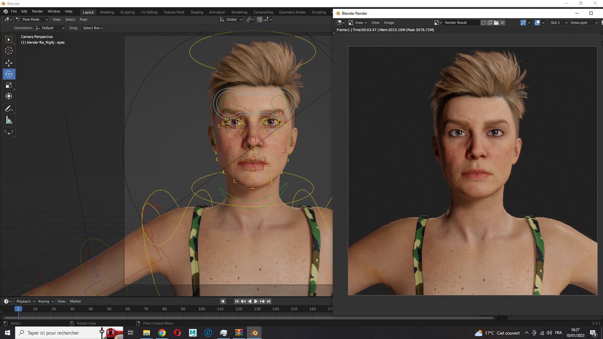
Task: Open timeline editor type dropdown
Action: 8,301
